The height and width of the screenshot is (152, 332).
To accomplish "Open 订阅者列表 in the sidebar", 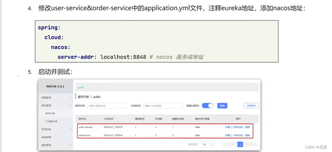I will coord(52,121).
